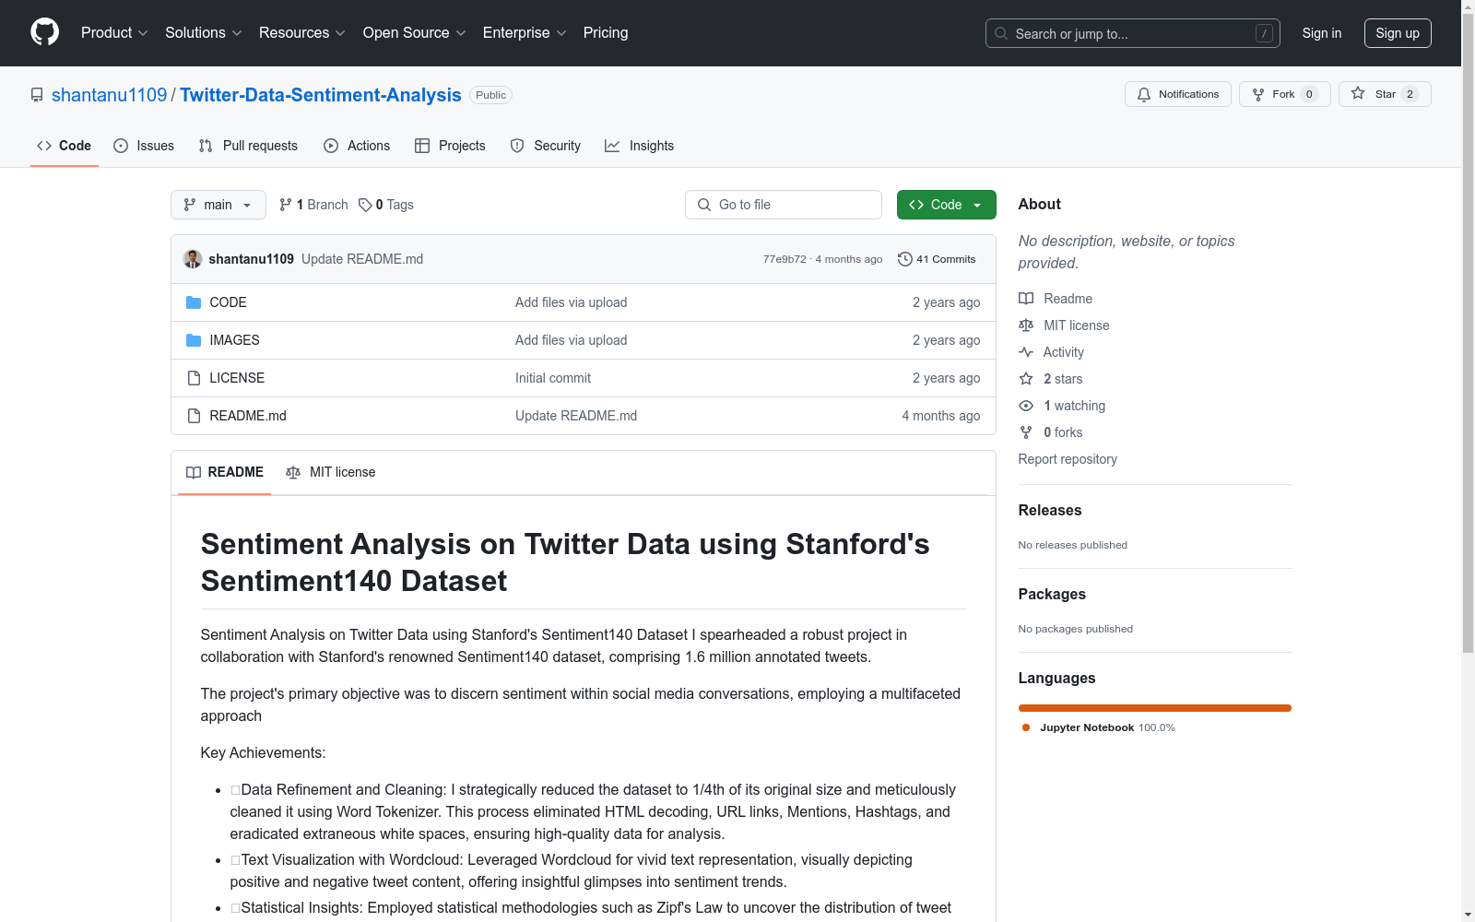Open the Packages heading link

pos(1052,594)
